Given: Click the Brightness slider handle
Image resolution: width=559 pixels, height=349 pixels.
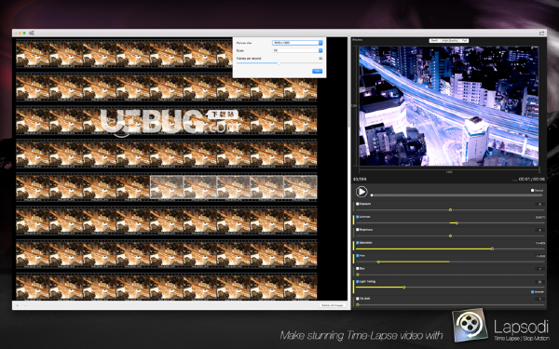Looking at the screenshot, I should point(450,236).
